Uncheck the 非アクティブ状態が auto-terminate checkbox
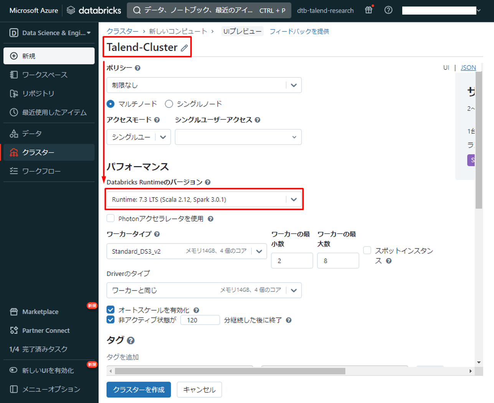 [111, 320]
